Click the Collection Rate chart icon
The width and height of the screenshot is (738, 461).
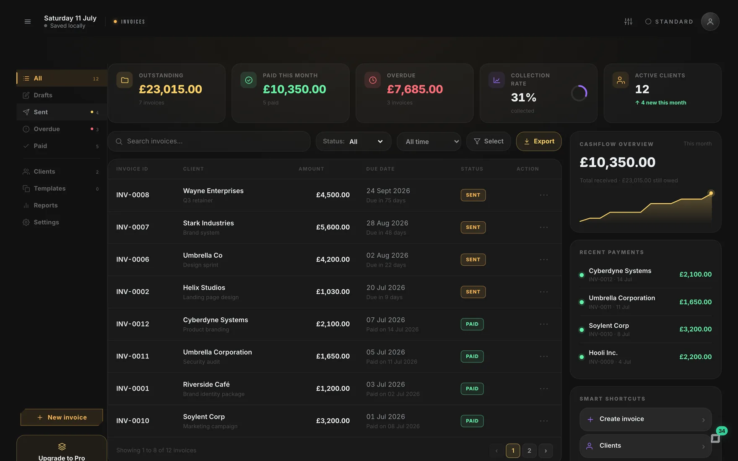pyautogui.click(x=496, y=80)
